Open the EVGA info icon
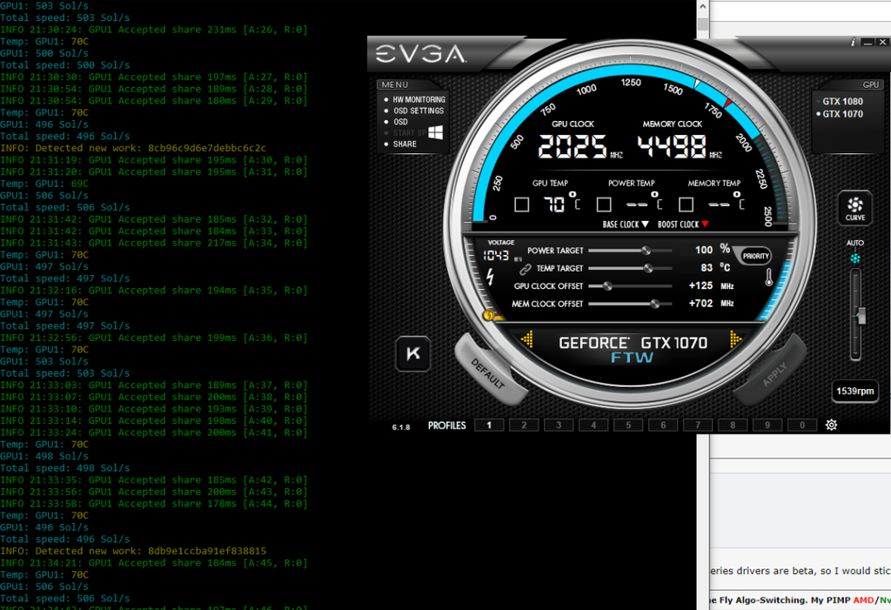This screenshot has height=610, width=891. 853,42
